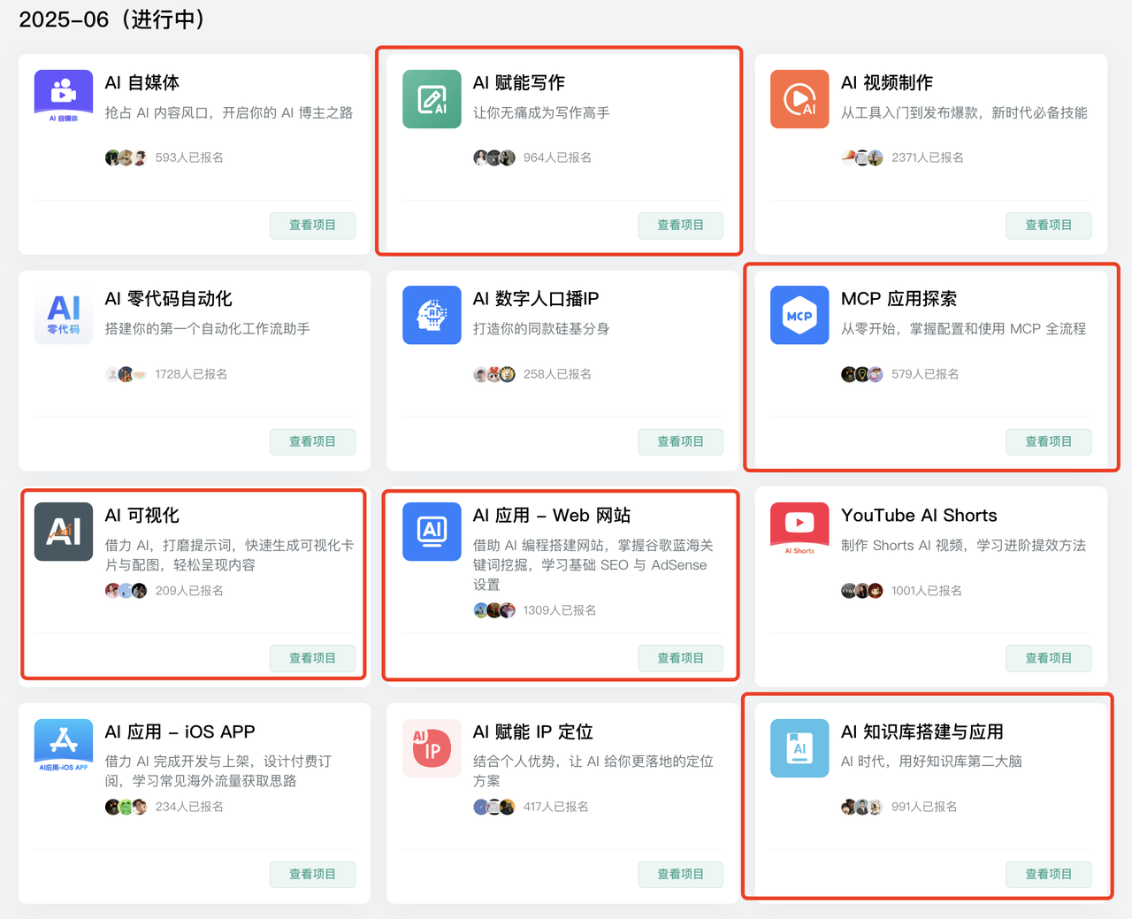Viewport: 1132px width, 919px height.
Task: Open 查看项目 for AI 应用 iOS APP
Action: 313,875
